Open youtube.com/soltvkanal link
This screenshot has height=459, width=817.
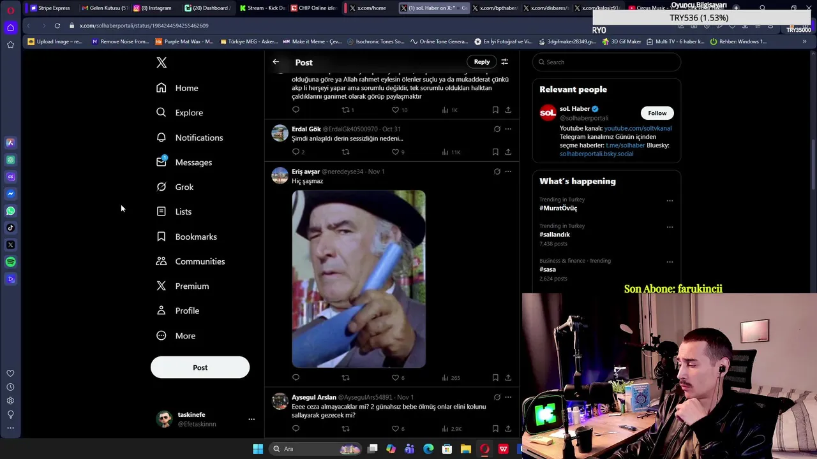point(638,128)
